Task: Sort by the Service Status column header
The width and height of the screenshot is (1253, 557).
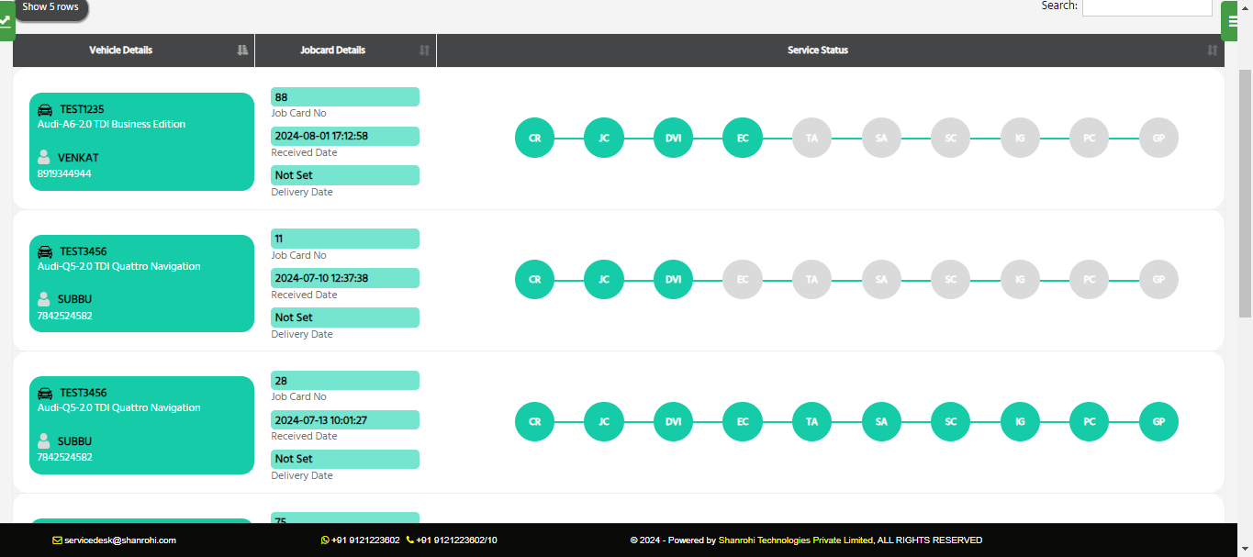Action: coord(831,50)
